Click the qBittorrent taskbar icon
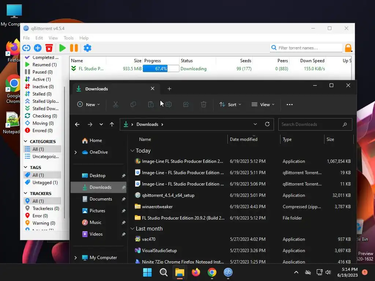This screenshot has height=281, width=375. click(228, 272)
